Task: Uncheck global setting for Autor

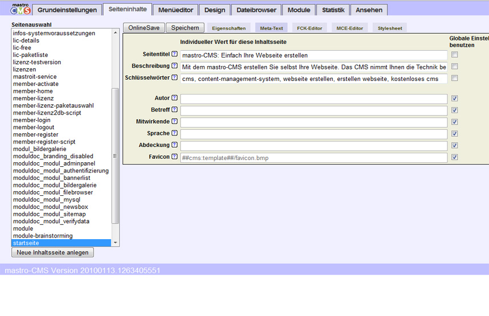Action: tap(455, 99)
